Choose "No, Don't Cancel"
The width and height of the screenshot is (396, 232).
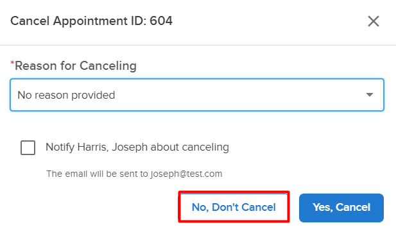[x=234, y=207]
